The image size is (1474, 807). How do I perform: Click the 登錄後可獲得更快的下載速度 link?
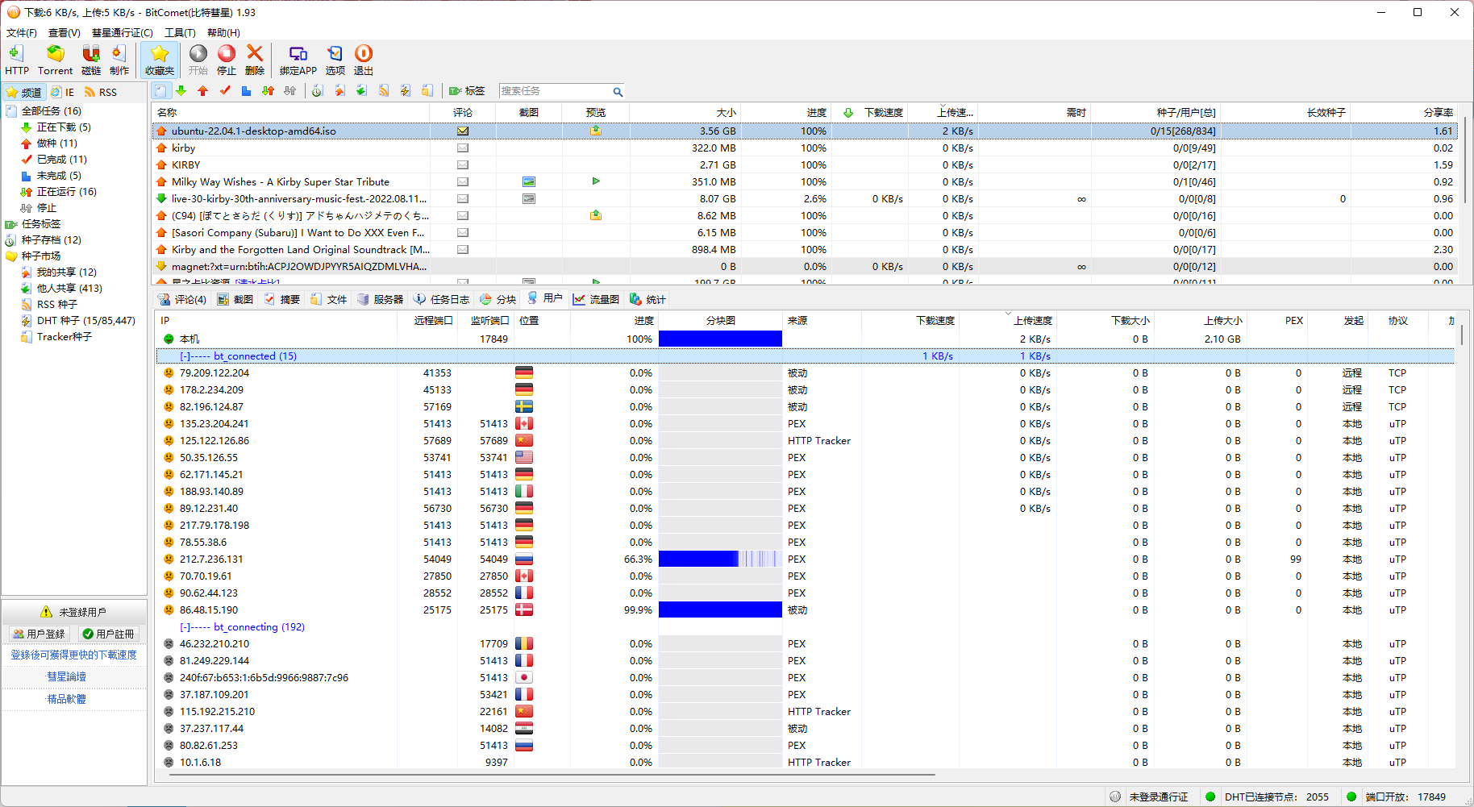pyautogui.click(x=73, y=655)
